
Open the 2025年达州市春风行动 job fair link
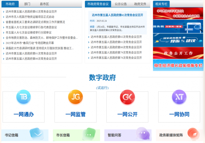point(30,43)
